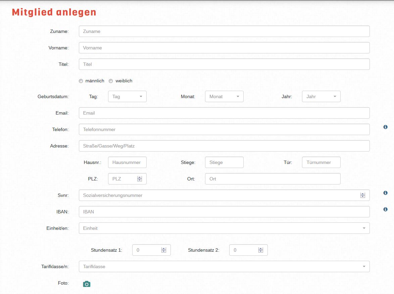394x294 pixels.
Task: Focus the Zuname input field
Action: pos(224,31)
